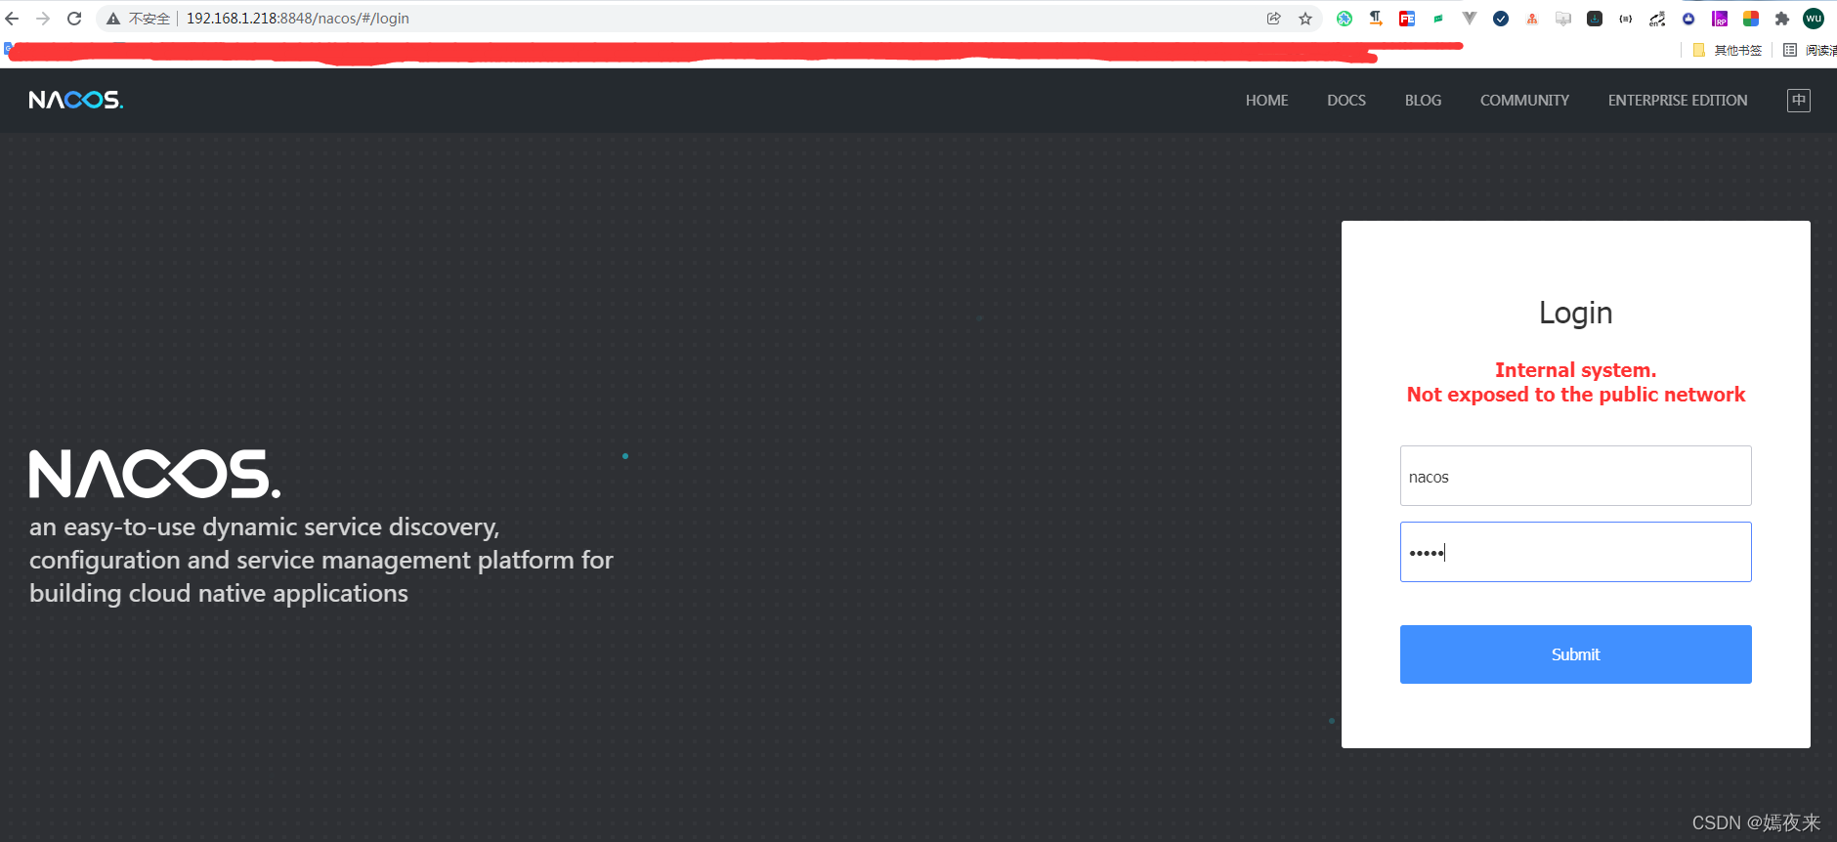Open the red FE extension icon

click(1407, 19)
